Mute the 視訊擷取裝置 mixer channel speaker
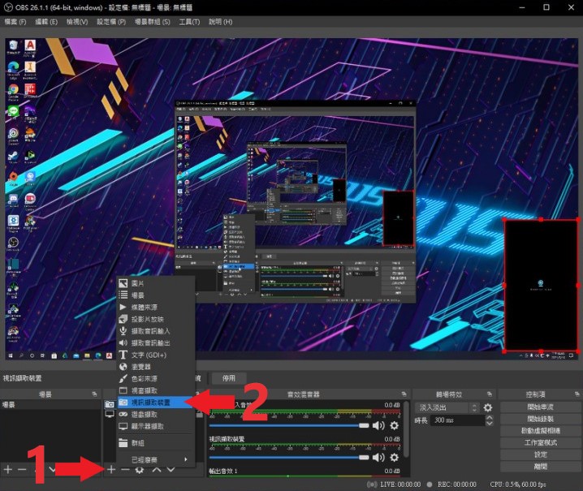This screenshot has height=491, width=583. 378,457
